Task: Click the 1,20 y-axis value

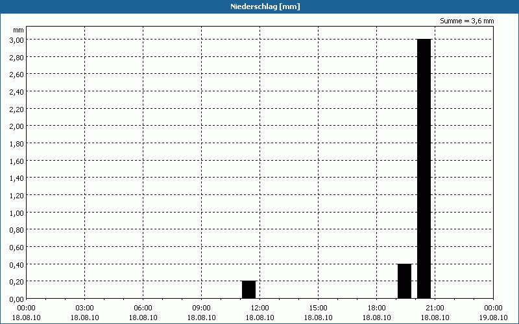Action: tap(17, 196)
